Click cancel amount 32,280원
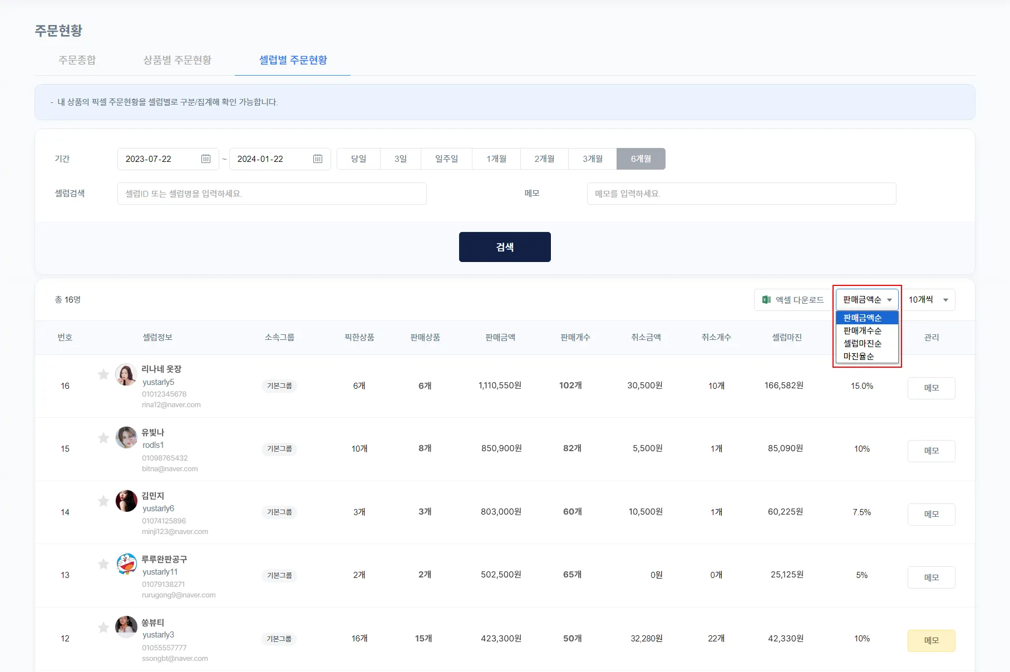Screen dimensions: 1010x672 pos(647,639)
